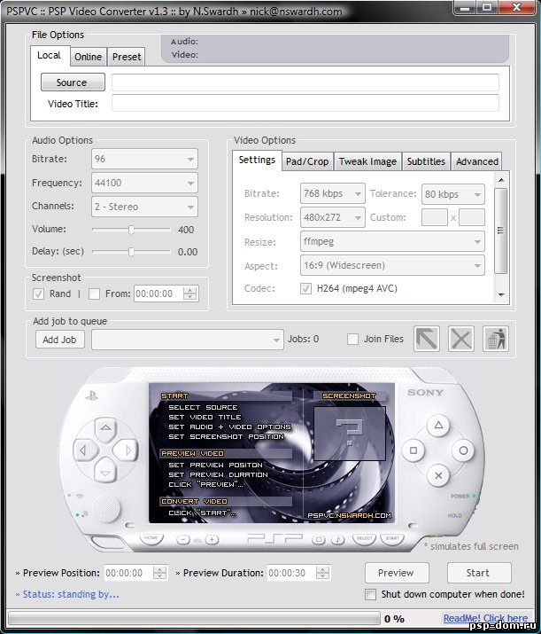Click the audio Volume slider
Screen dimensions: 541x634
(x=131, y=230)
